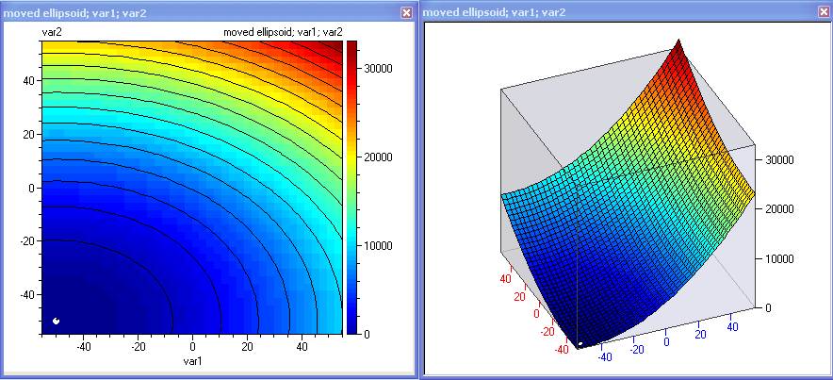Click the 10000 tick on 3D z-axis
This screenshot has width=833, height=380.
coord(784,258)
